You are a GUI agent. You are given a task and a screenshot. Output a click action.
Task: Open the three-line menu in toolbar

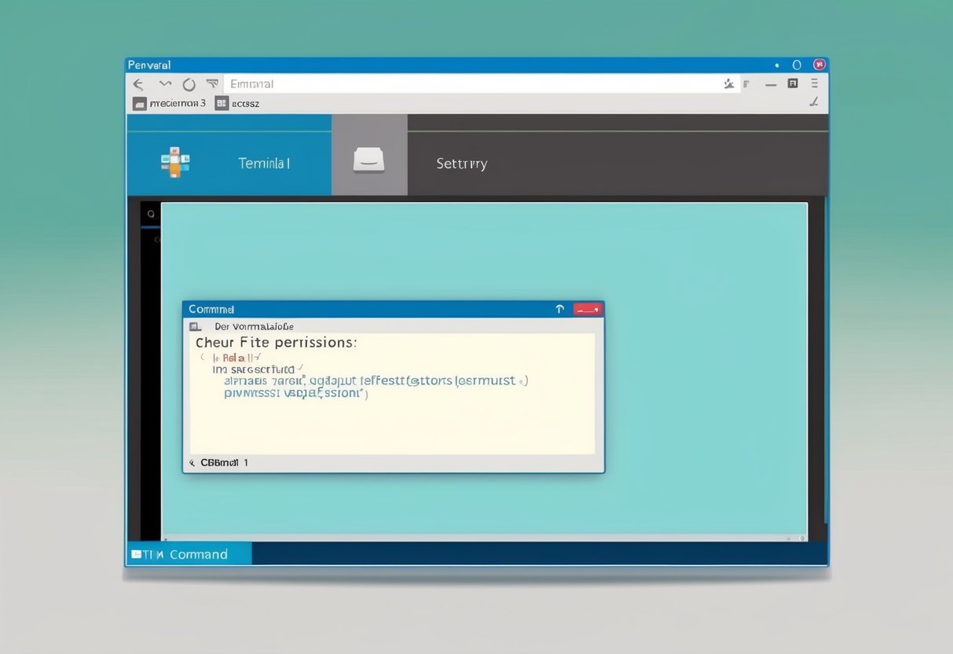(x=816, y=83)
